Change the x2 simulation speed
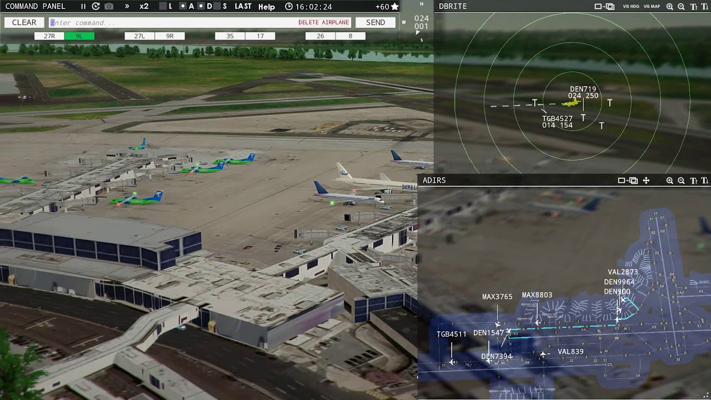This screenshot has height=400, width=711. tap(144, 7)
